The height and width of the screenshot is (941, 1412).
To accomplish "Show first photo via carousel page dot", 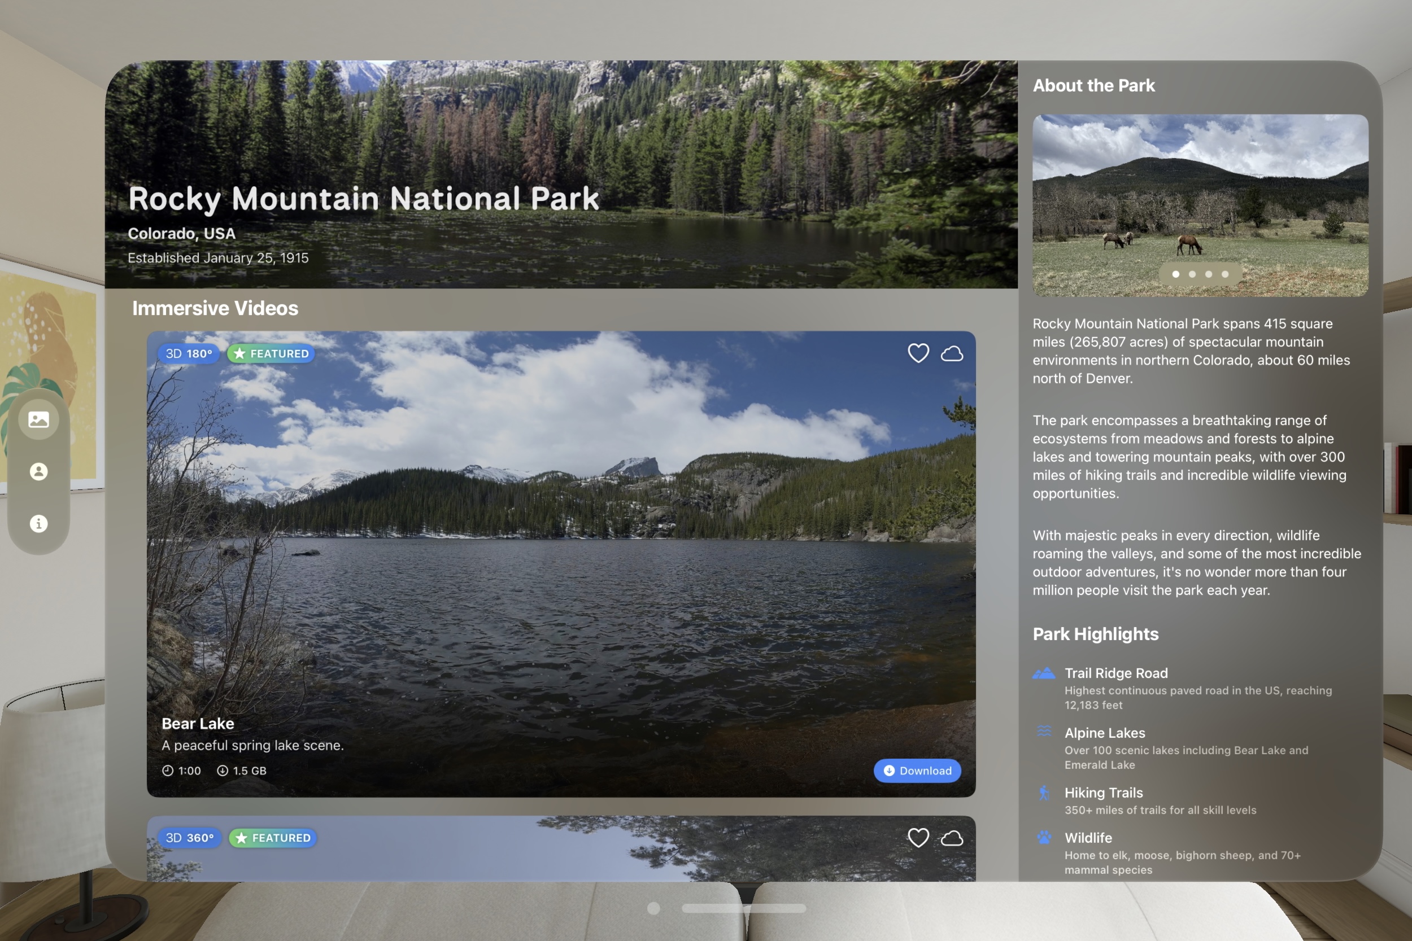I will coord(1175,274).
